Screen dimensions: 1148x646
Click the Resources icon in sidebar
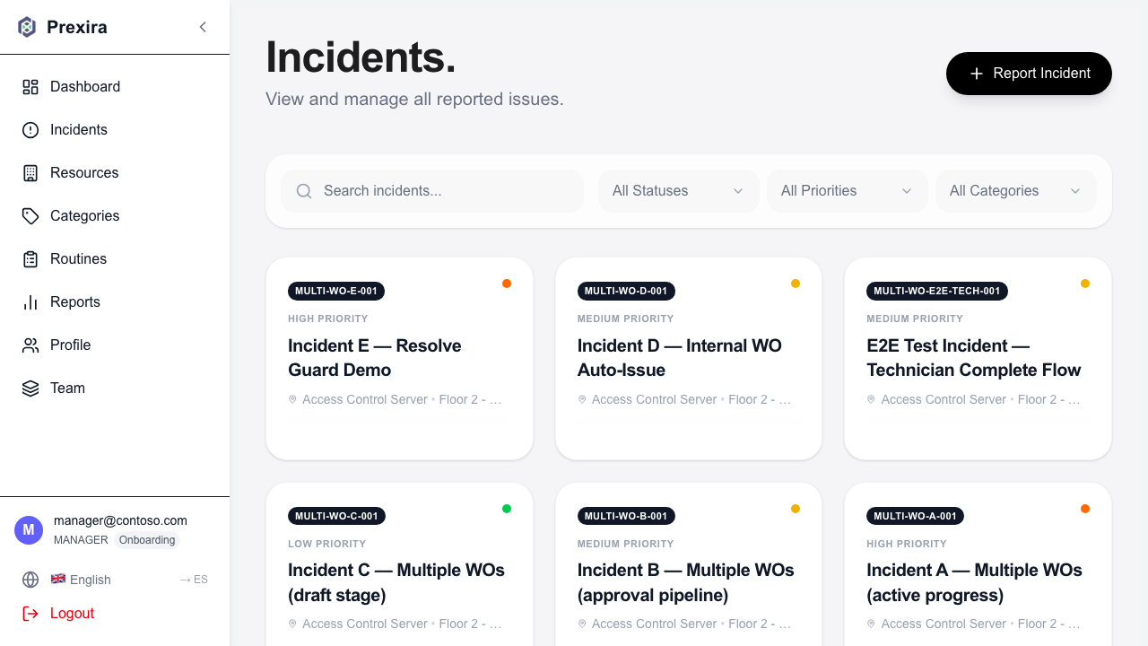click(29, 172)
